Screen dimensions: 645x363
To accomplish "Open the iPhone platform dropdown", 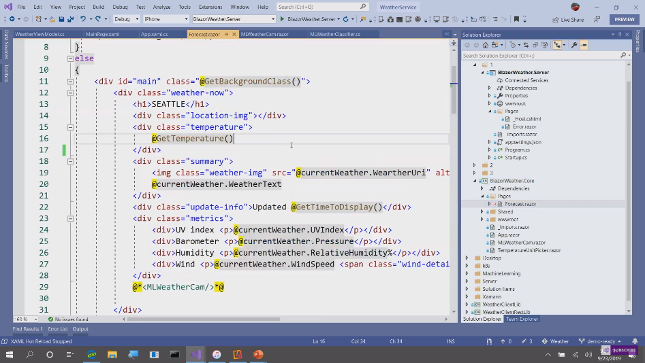I will 164,19.
